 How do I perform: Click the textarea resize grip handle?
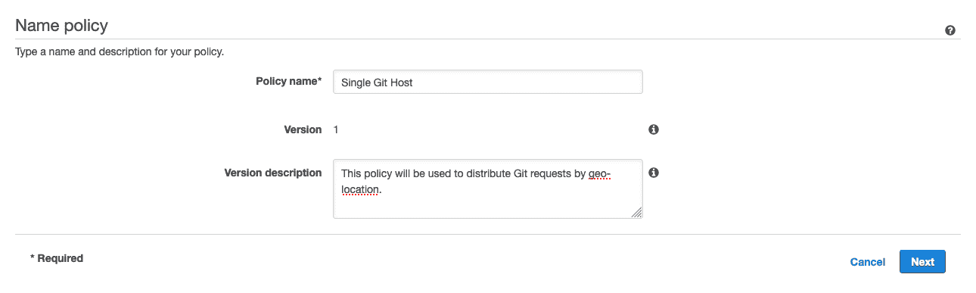(x=636, y=213)
